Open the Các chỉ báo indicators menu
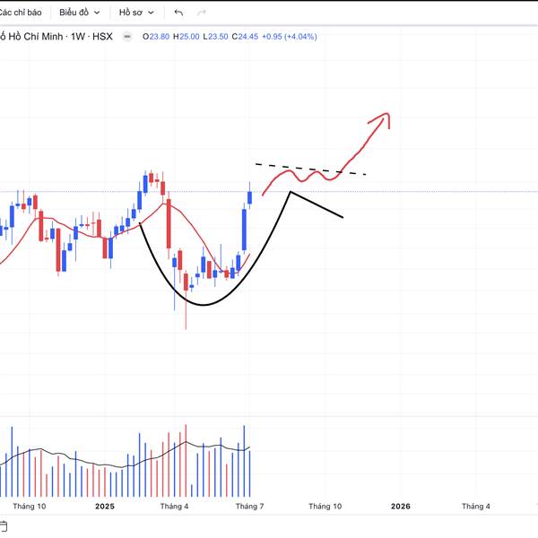This screenshot has height=538, width=538. point(20,13)
